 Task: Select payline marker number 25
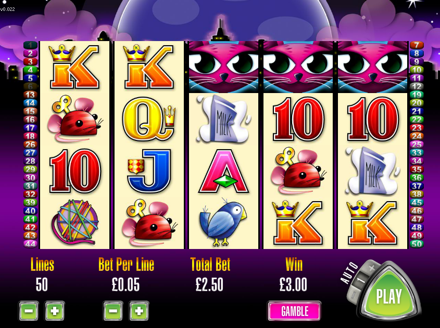point(417,145)
